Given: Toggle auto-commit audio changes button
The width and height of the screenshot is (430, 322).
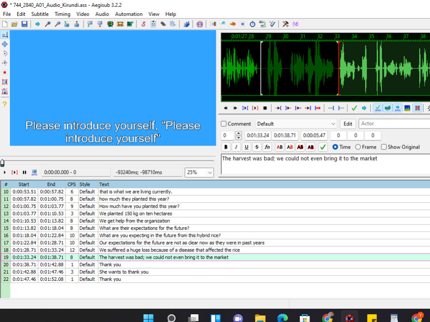Looking at the screenshot, I should coord(378,108).
